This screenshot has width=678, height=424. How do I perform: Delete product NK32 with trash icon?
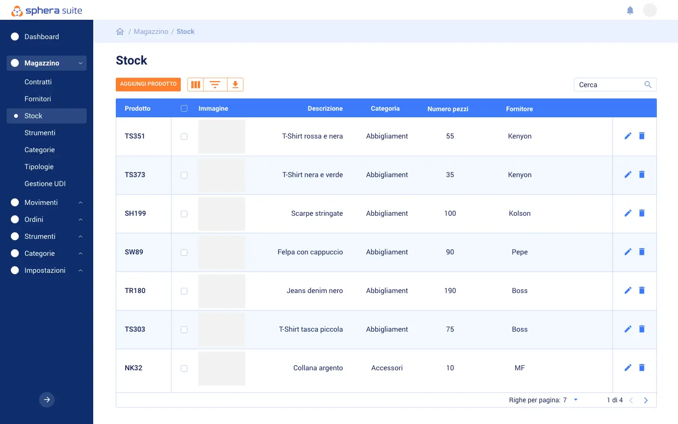pos(642,368)
